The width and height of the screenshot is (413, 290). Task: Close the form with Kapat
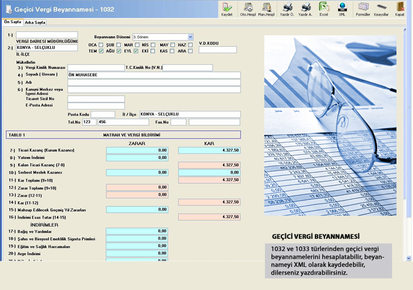point(400,9)
